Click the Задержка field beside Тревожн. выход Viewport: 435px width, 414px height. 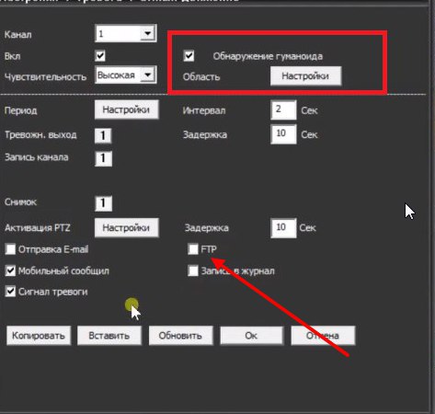[x=283, y=134]
